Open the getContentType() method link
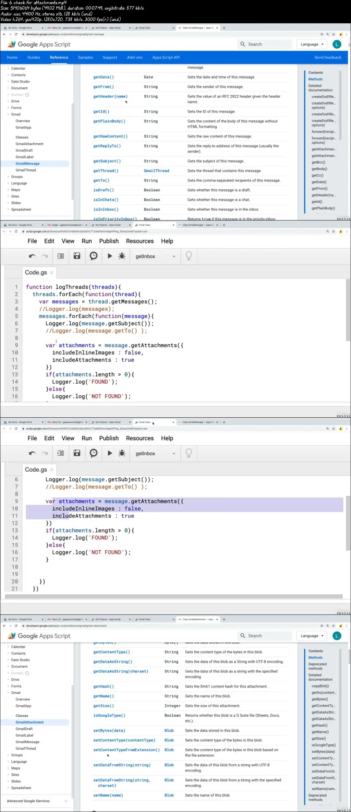Screen dimensions: 351x812 112,652
